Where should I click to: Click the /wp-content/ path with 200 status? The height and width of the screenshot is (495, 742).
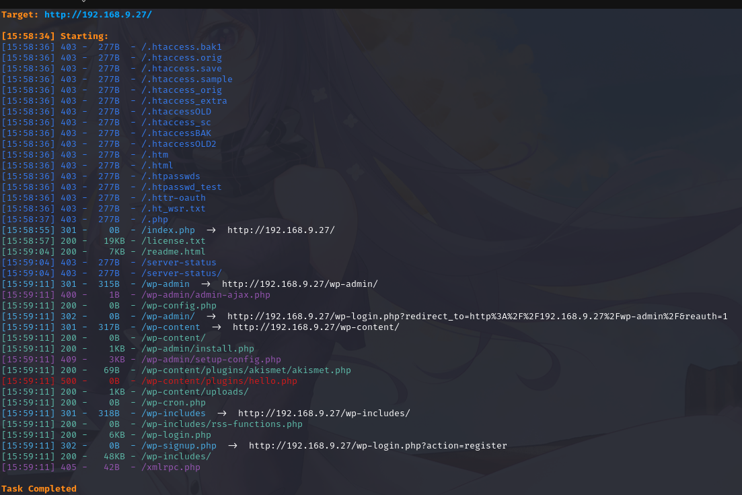tap(173, 337)
